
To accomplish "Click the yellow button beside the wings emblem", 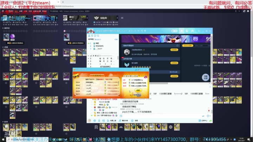I will (x=174, y=63).
